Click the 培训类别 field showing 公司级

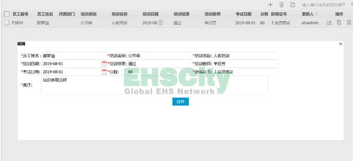point(160,56)
